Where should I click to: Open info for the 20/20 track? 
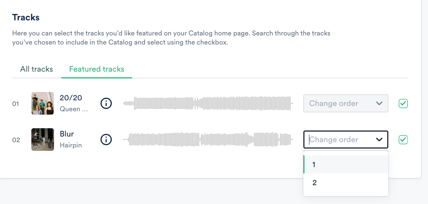106,103
